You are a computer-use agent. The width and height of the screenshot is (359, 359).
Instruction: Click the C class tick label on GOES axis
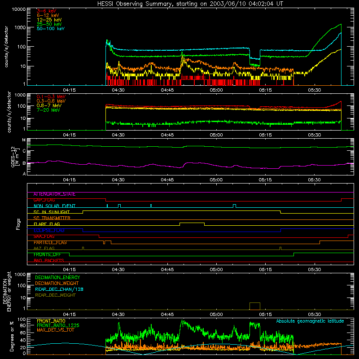[24, 151]
